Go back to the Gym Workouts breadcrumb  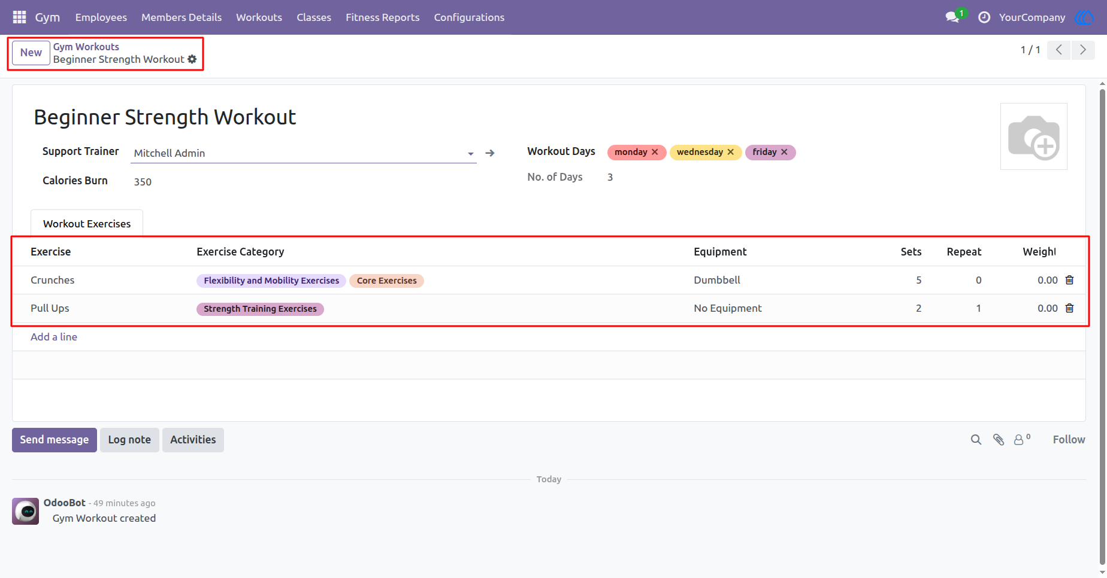coord(86,47)
